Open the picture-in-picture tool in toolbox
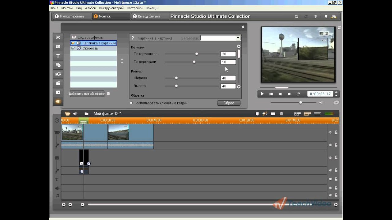 pos(58,92)
